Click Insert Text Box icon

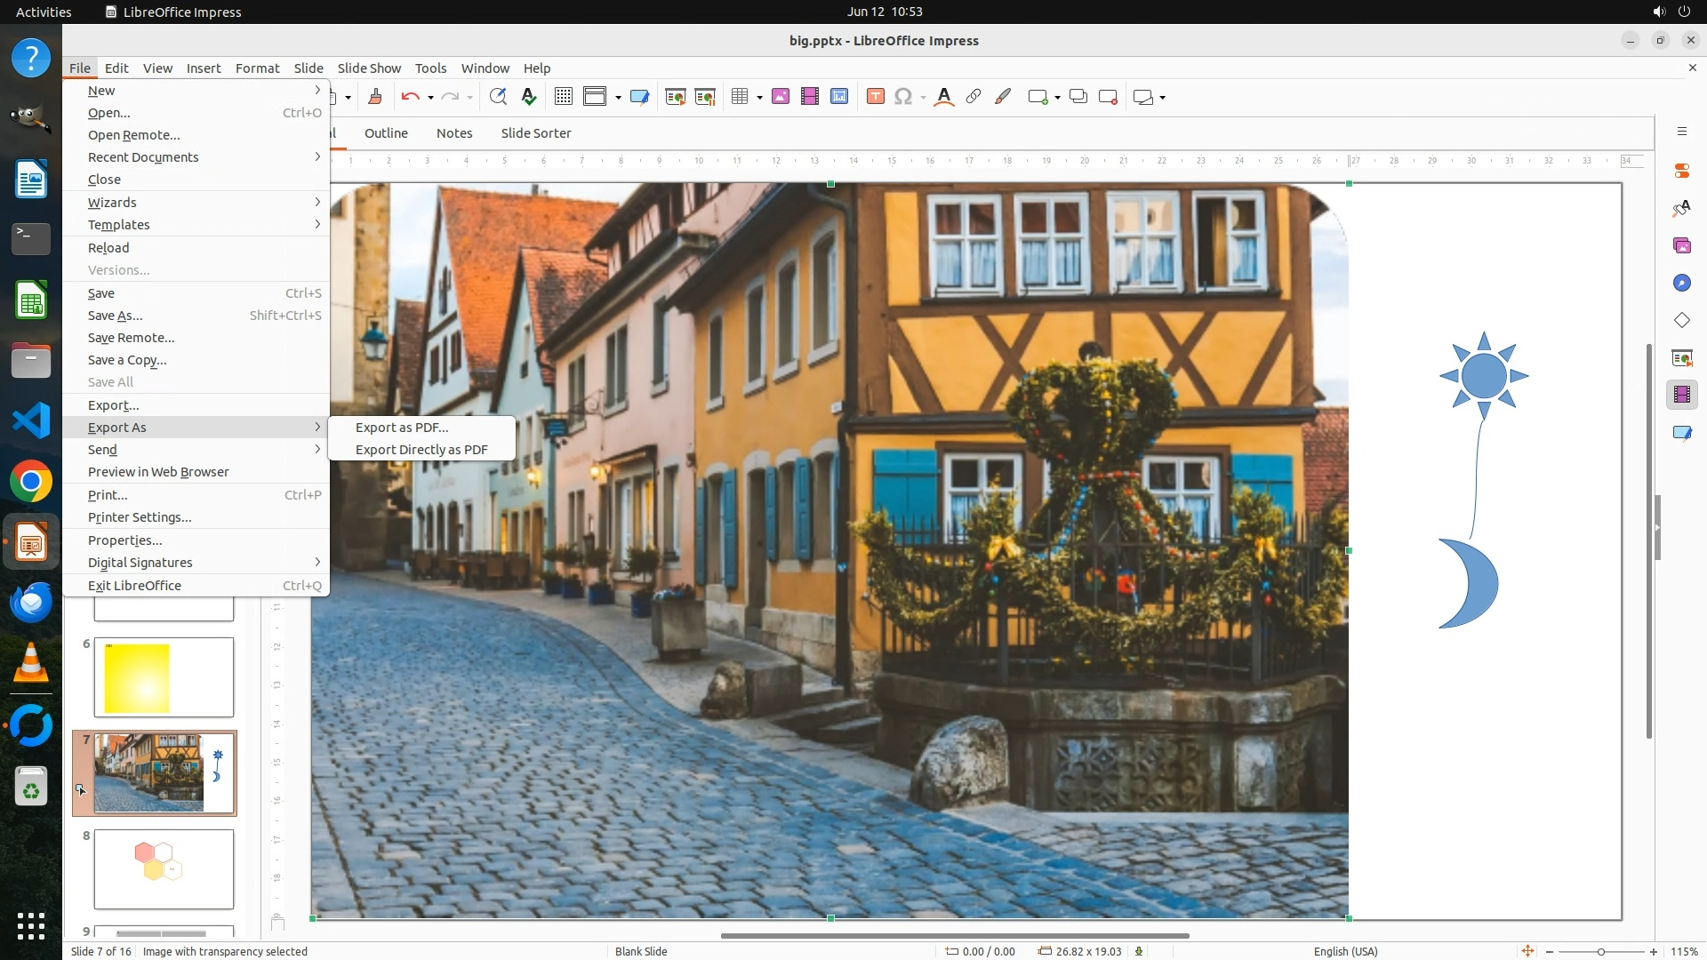pos(875,97)
